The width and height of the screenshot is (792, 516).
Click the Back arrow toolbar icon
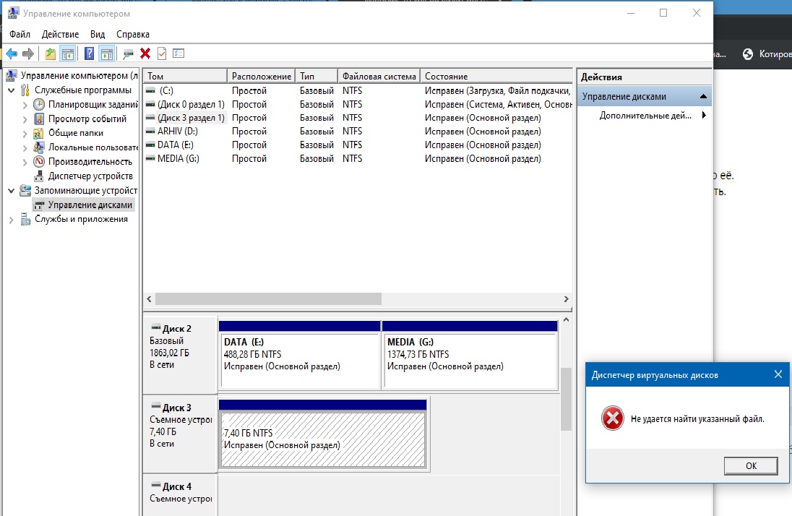click(12, 53)
